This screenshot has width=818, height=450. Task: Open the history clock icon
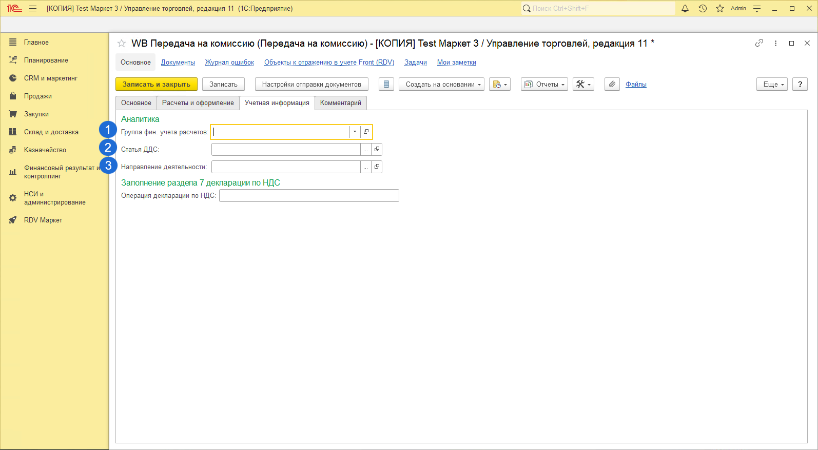703,8
